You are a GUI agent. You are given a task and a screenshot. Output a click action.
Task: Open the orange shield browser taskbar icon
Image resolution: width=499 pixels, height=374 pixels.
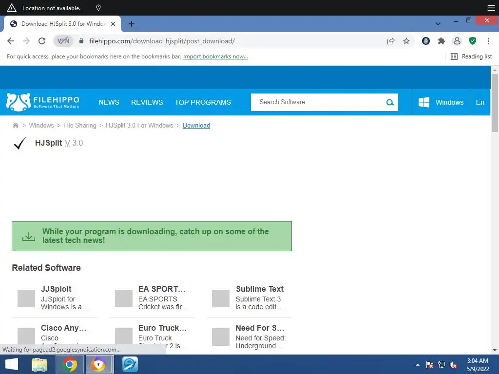click(98, 364)
